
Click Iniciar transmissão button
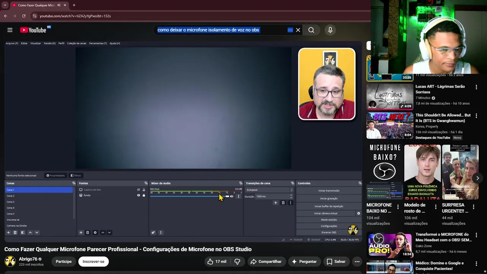tap(329, 191)
